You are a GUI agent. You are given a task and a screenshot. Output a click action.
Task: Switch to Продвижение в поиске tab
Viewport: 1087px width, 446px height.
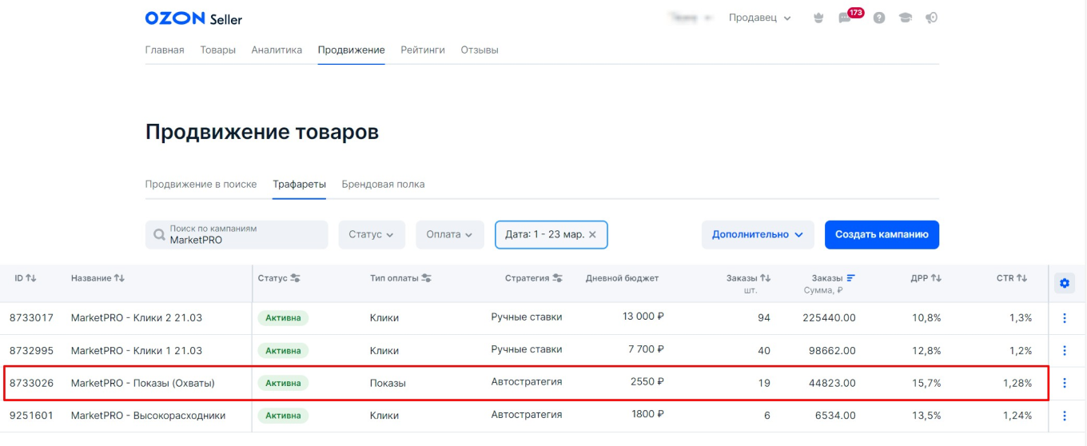[201, 184]
